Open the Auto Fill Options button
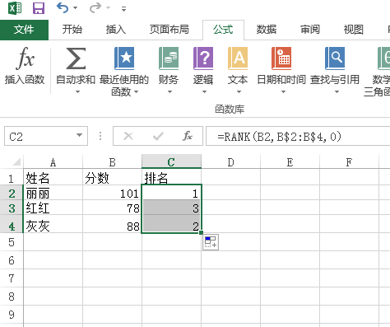390x327 pixels. coord(211,242)
